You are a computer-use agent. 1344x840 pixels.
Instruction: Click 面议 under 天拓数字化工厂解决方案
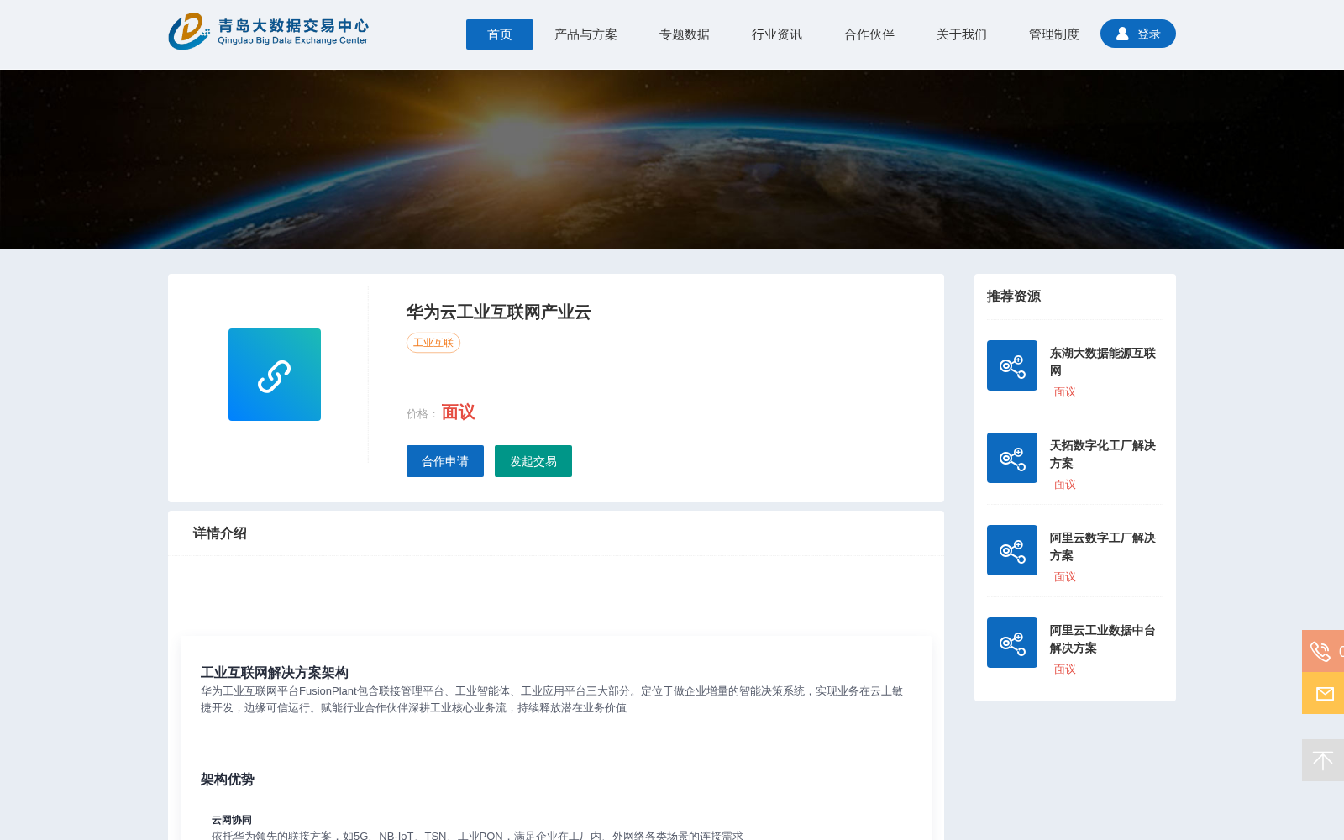coord(1065,485)
